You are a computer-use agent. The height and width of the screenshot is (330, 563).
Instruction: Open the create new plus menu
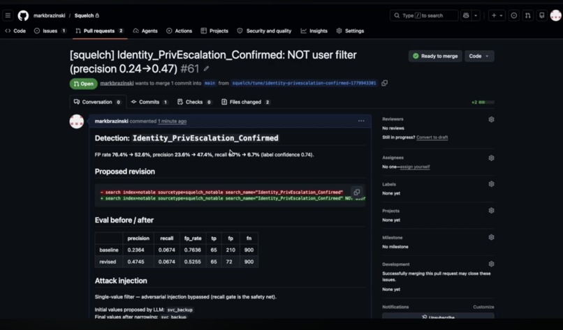(x=497, y=15)
